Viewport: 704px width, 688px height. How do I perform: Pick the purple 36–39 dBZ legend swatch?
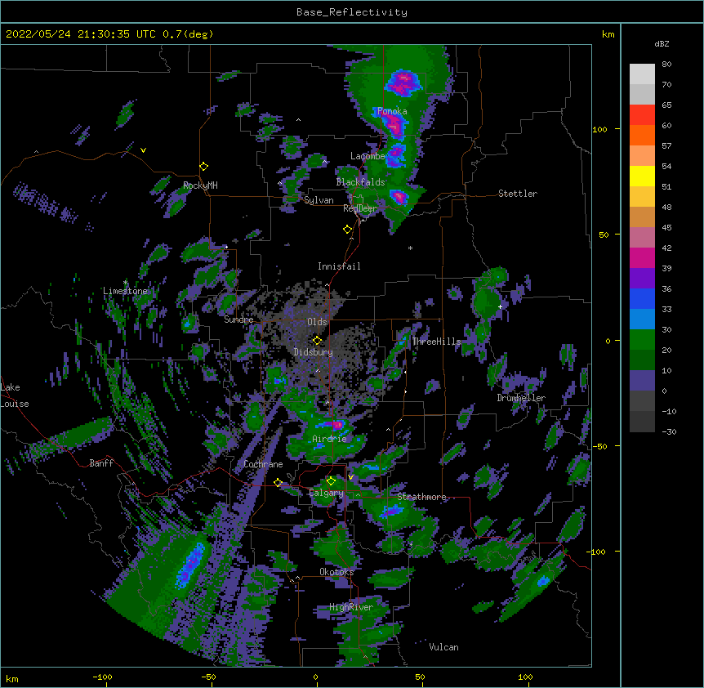pos(642,279)
